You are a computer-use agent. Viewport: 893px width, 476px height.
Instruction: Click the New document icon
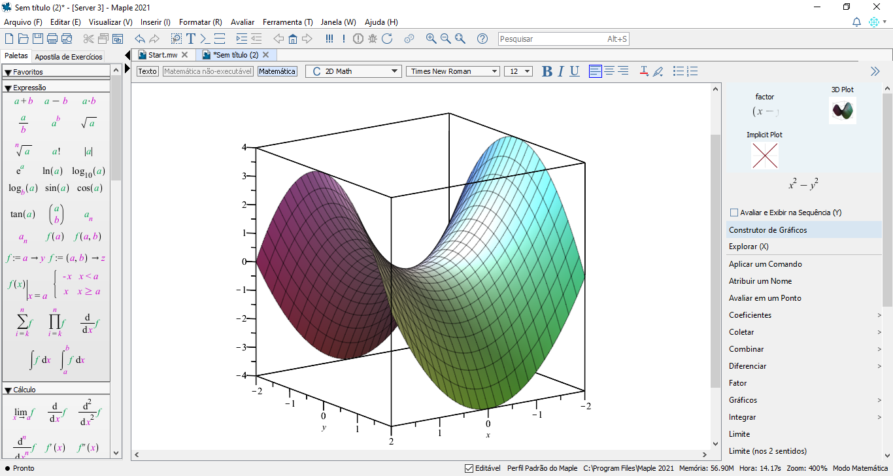pyautogui.click(x=9, y=39)
